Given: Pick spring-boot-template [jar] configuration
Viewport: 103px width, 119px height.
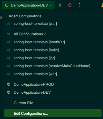Looking at the screenshot, I should tap(53, 58).
